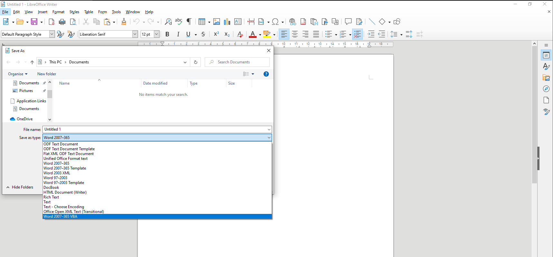
Task: Toggle Subscript button
Action: [x=227, y=34]
